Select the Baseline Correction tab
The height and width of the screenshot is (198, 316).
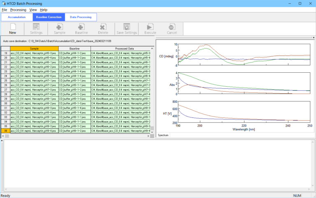click(49, 17)
